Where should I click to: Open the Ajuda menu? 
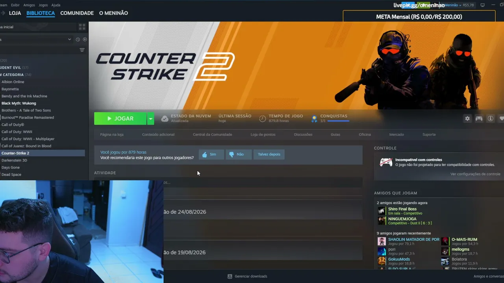56,5
